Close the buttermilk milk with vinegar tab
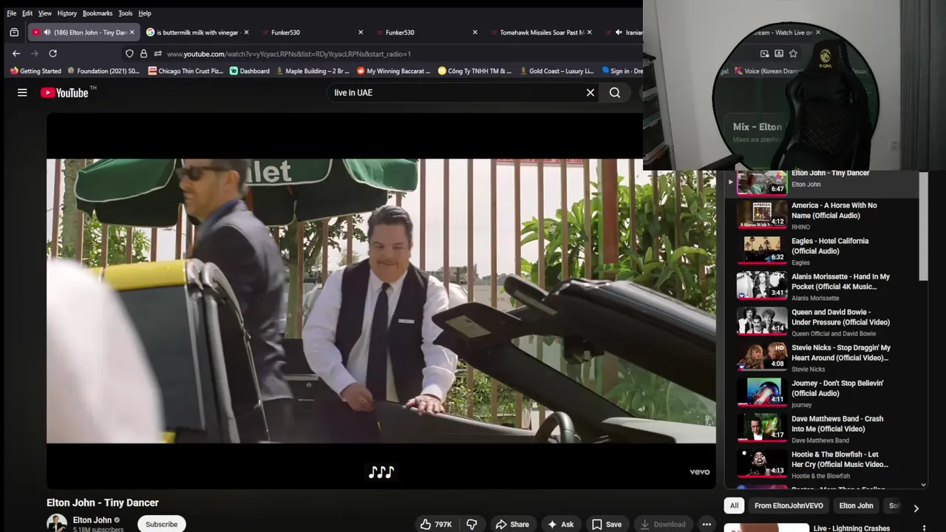Image resolution: width=946 pixels, height=532 pixels. tap(246, 33)
